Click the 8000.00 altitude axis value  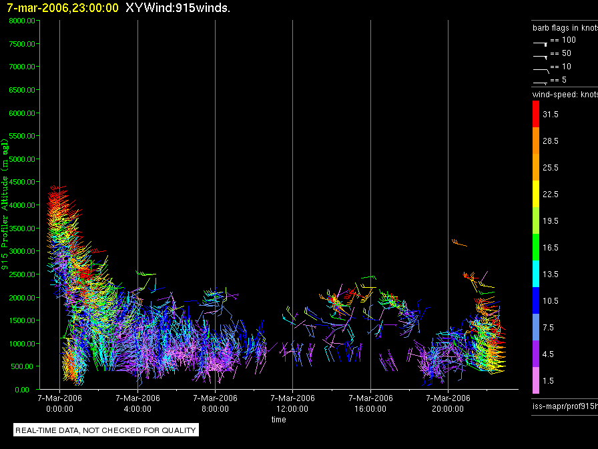tap(22, 21)
